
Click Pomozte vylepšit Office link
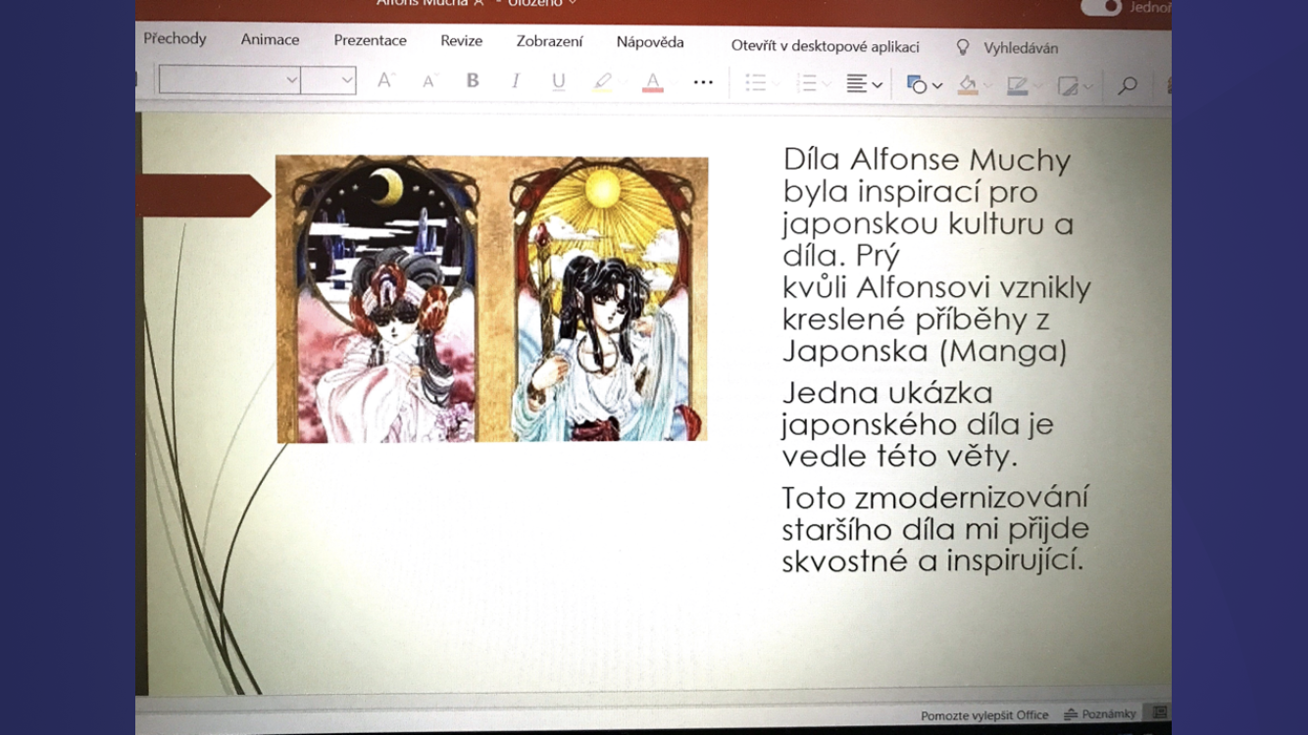(x=984, y=715)
